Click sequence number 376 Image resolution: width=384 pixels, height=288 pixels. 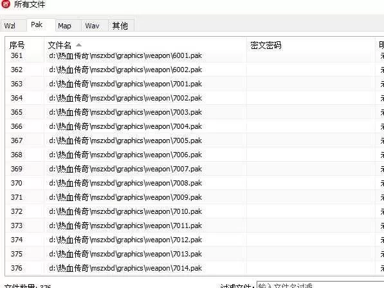click(x=17, y=268)
